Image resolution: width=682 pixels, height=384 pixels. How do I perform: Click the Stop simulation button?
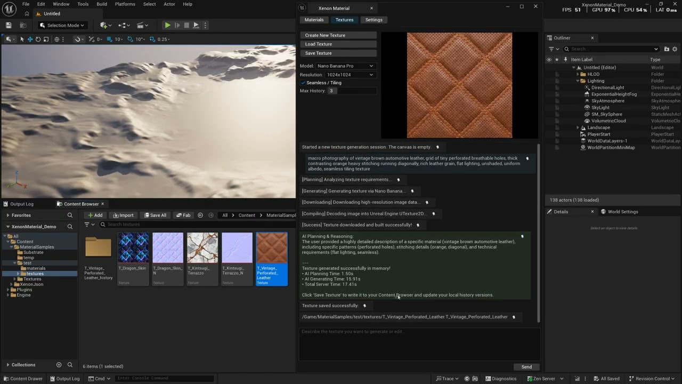pos(186,25)
